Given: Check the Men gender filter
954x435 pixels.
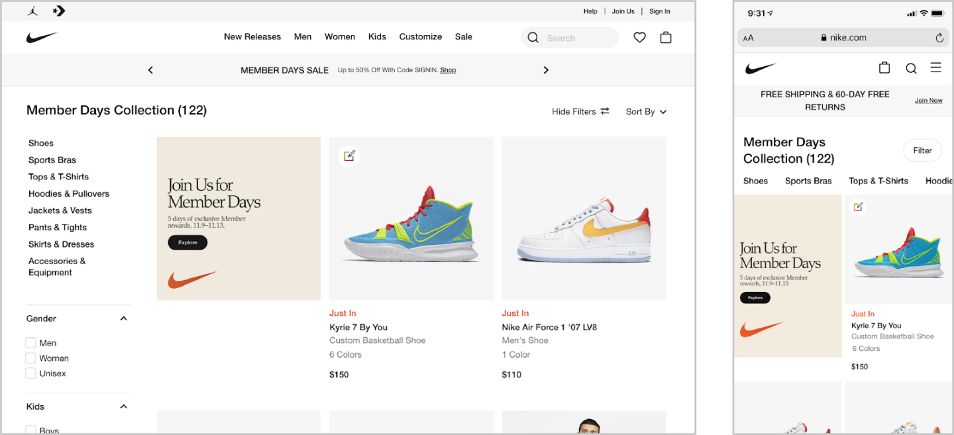Looking at the screenshot, I should coord(30,343).
